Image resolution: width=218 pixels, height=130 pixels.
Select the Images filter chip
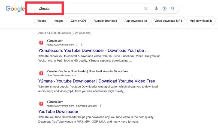[58, 21]
